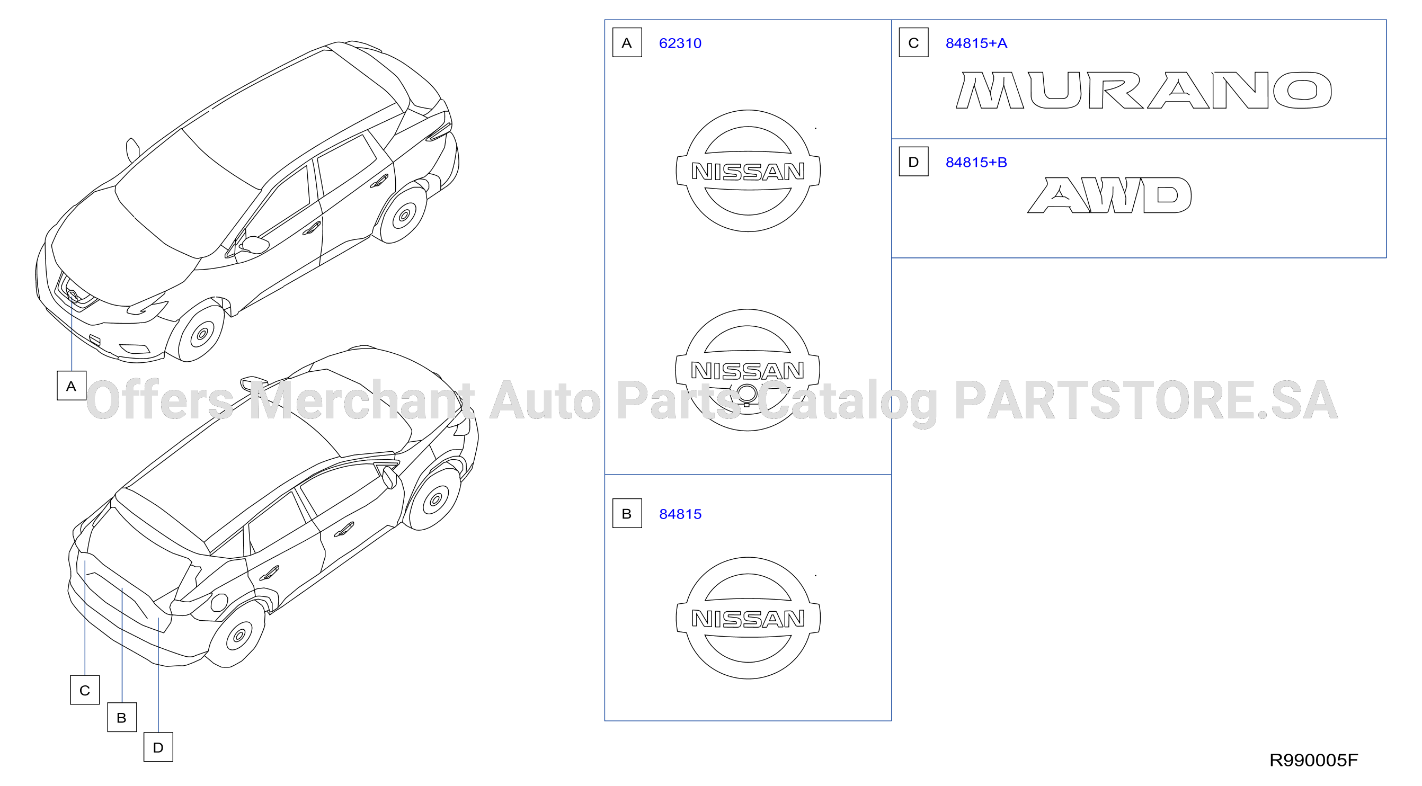
Task: Click the A label box in parts panel
Action: point(627,42)
